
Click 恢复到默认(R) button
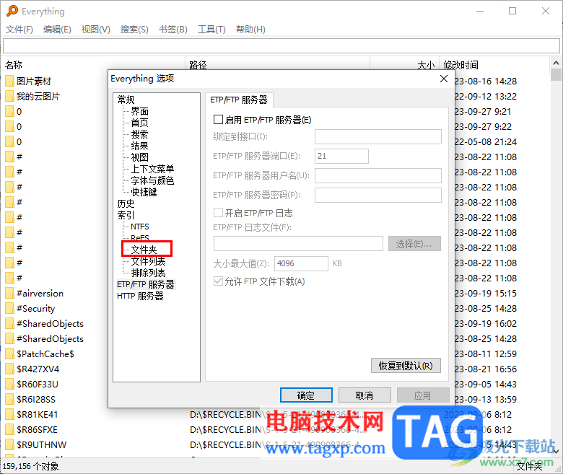[406, 366]
